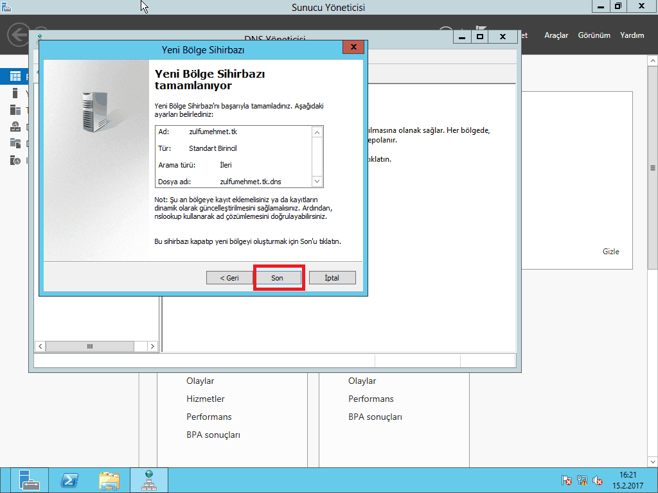This screenshot has width=658, height=493.
Task: Open Performans in the right server tile
Action: pyautogui.click(x=371, y=399)
